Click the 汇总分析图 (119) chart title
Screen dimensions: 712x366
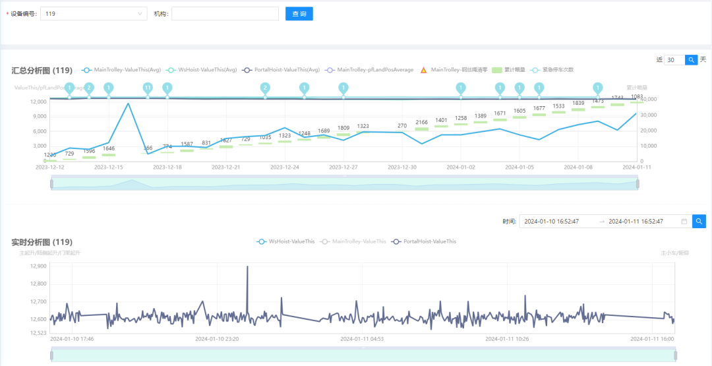pyautogui.click(x=42, y=71)
